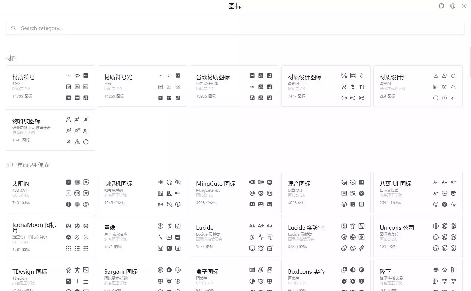Open the 圣像 icon set
Screen dimensions: 471x291
pyautogui.click(x=142, y=237)
